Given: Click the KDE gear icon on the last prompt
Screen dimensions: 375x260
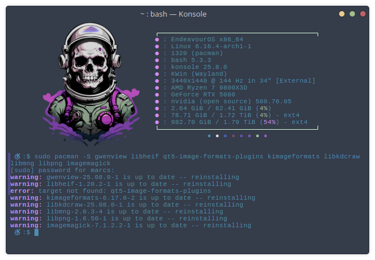Looking at the screenshot, I should tap(17, 232).
